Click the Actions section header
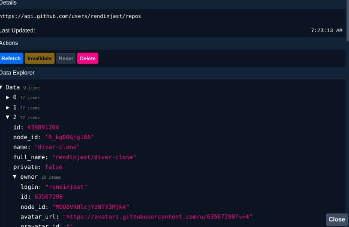Image resolution: width=349 pixels, height=227 pixels. tap(173, 43)
